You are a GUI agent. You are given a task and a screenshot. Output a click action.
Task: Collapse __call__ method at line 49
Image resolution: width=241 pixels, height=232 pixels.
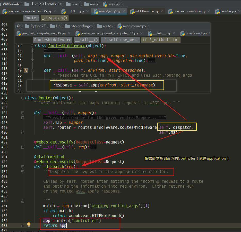(32, 70)
